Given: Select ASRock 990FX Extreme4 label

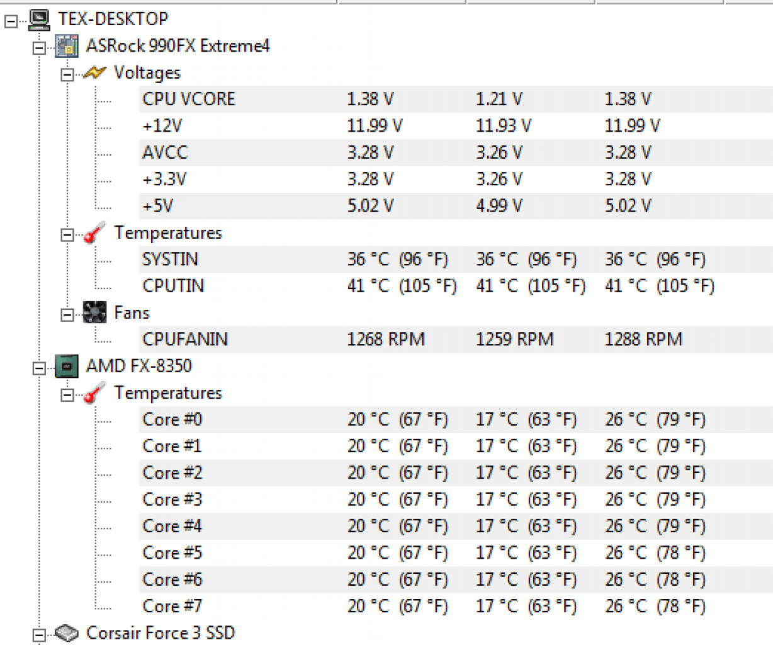Looking at the screenshot, I should point(178,46).
